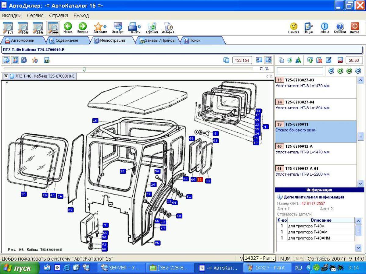
Task: Select part 34 T25-6703027-04 row
Action: (316, 110)
